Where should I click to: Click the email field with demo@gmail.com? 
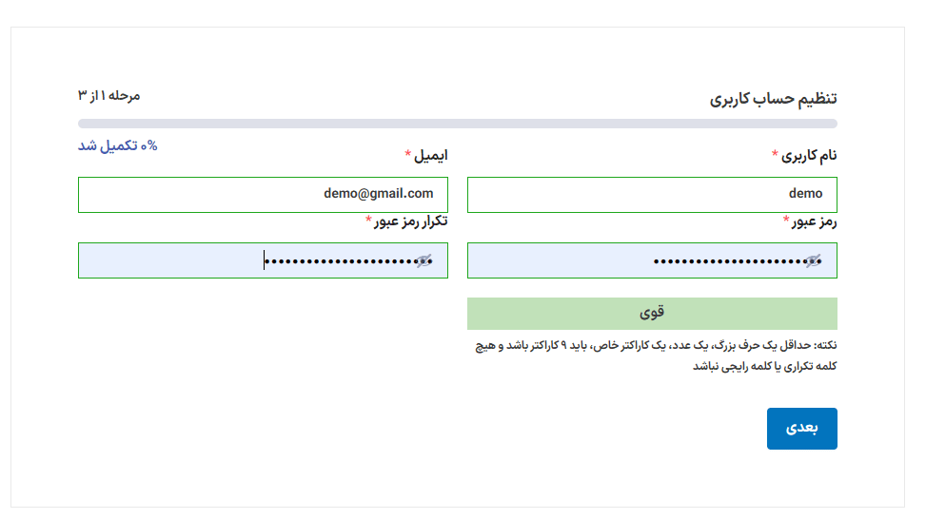[x=263, y=194]
